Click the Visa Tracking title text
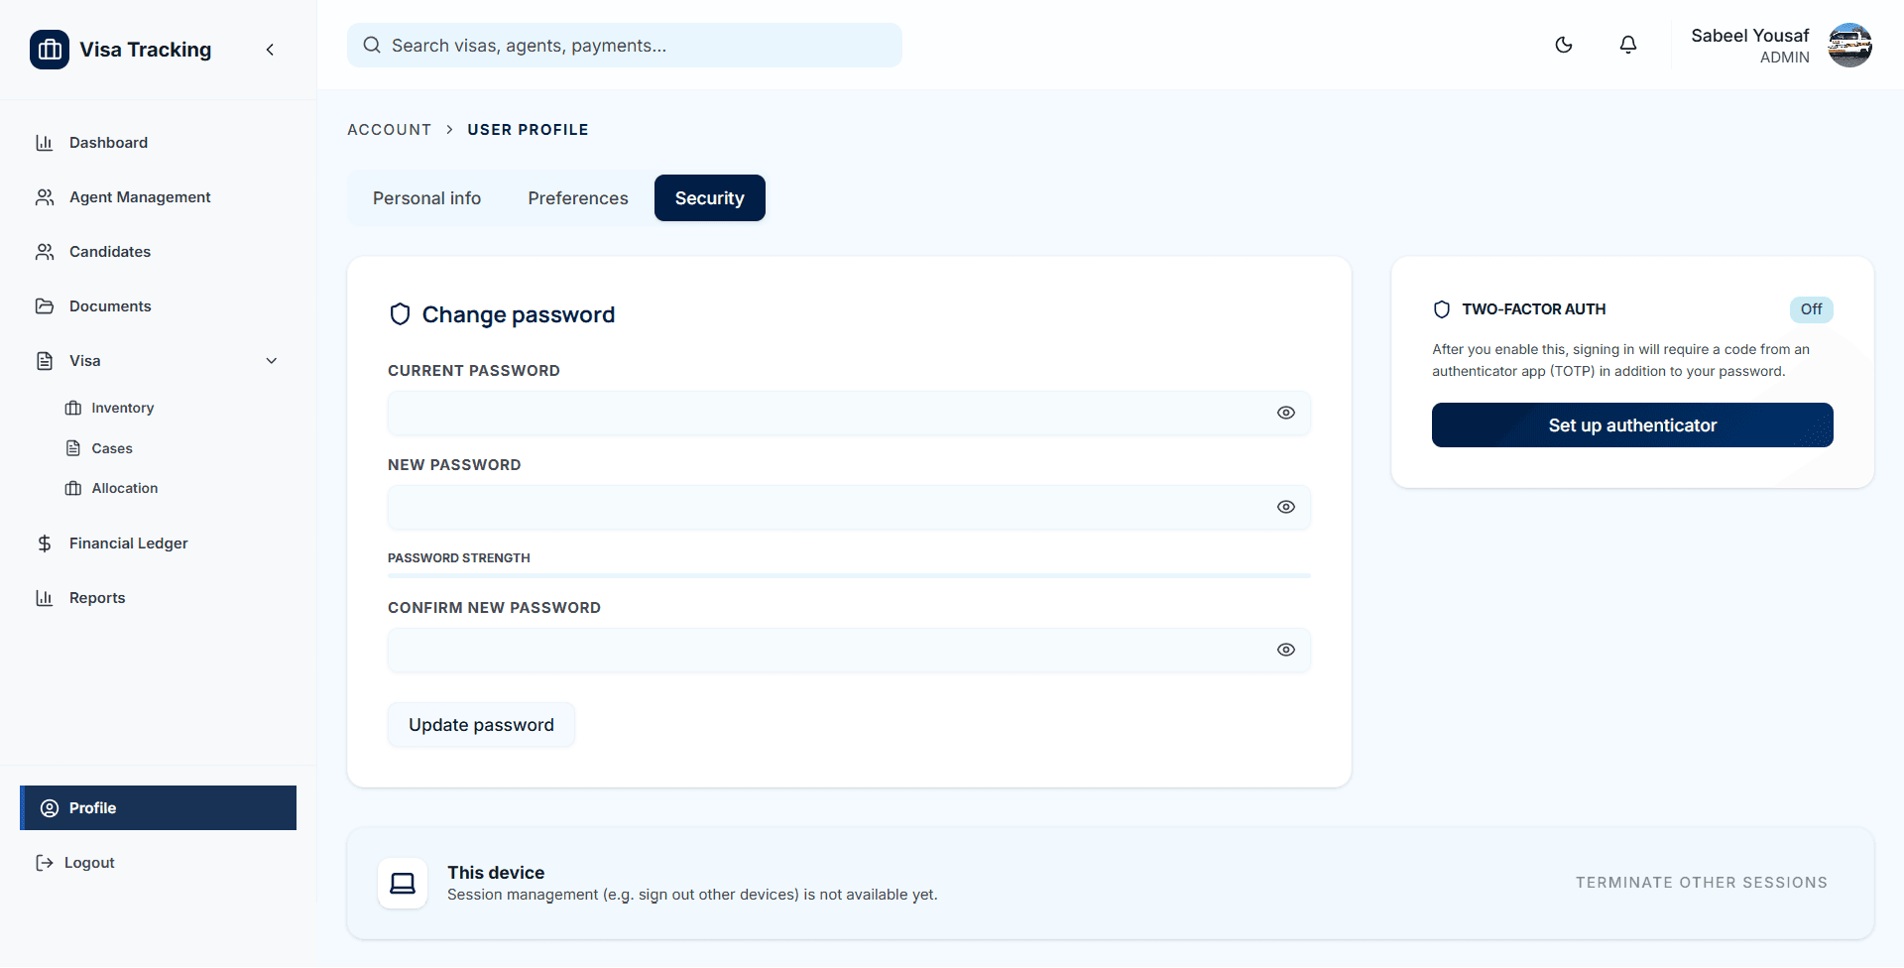 [146, 50]
